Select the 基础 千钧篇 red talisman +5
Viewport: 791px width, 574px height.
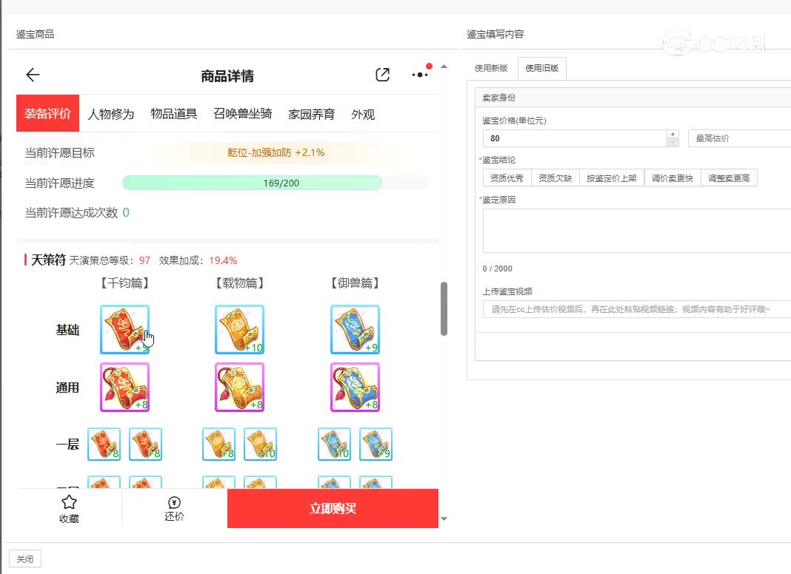(x=124, y=330)
